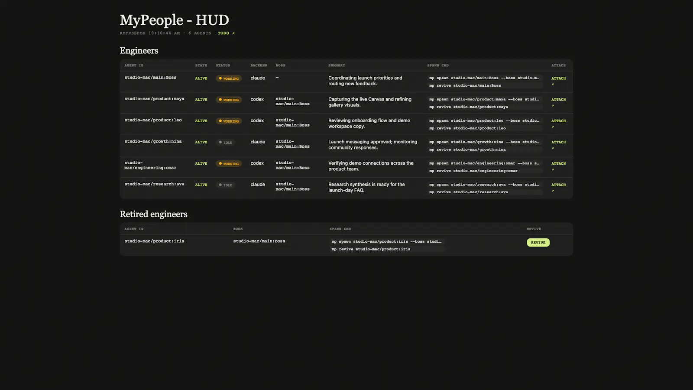The width and height of the screenshot is (693, 390).
Task: Click summary 'Coordinating launch priorities and routing new feedback'
Action: tap(365, 81)
